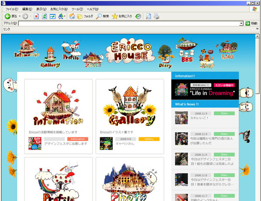Click the browser Back button

pos(10,16)
